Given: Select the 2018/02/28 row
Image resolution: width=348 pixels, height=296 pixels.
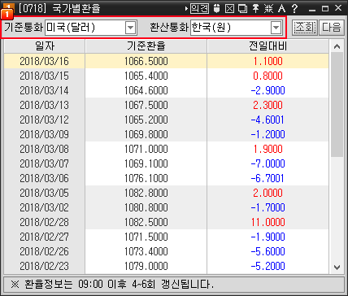Looking at the screenshot, I should [x=167, y=222].
